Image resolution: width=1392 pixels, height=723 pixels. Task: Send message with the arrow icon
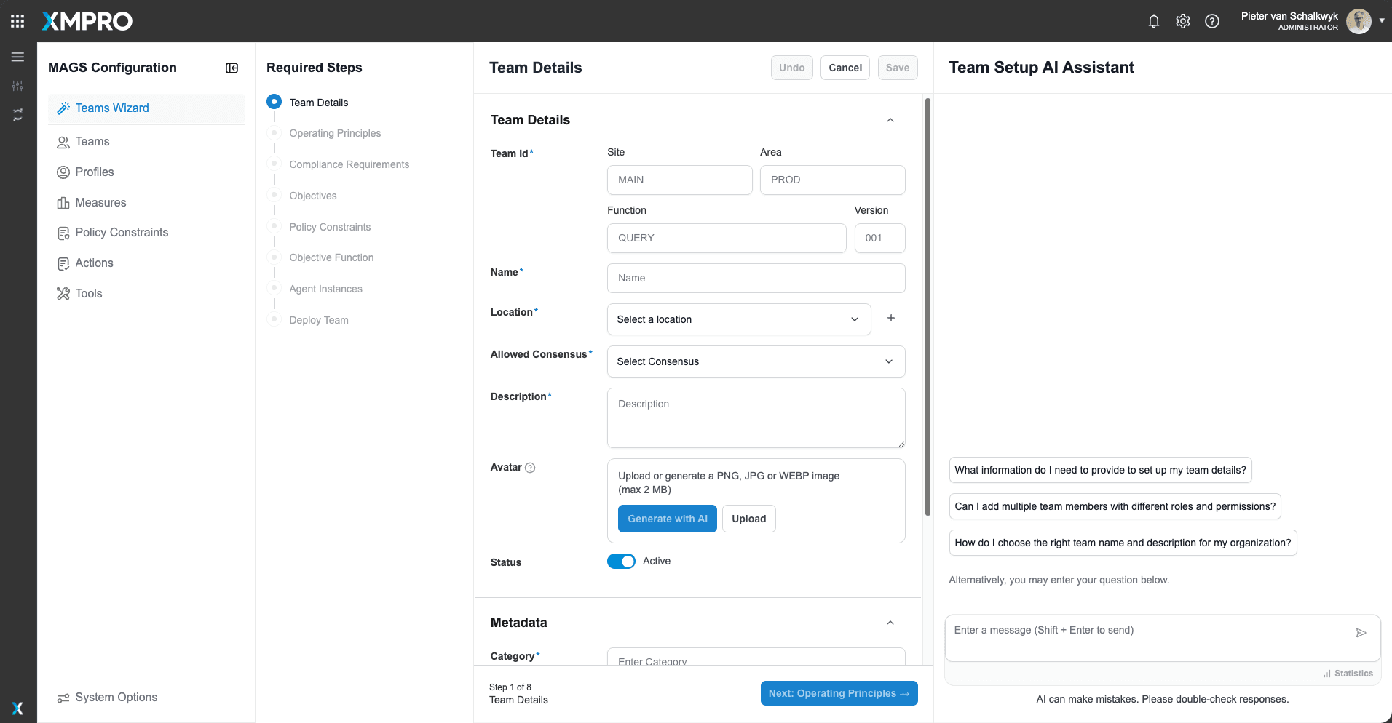[x=1361, y=633]
